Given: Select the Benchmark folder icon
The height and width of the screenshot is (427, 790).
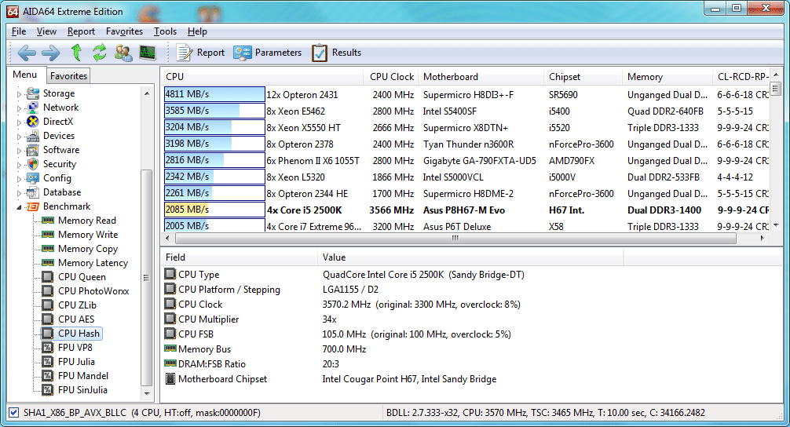Looking at the screenshot, I should point(33,206).
